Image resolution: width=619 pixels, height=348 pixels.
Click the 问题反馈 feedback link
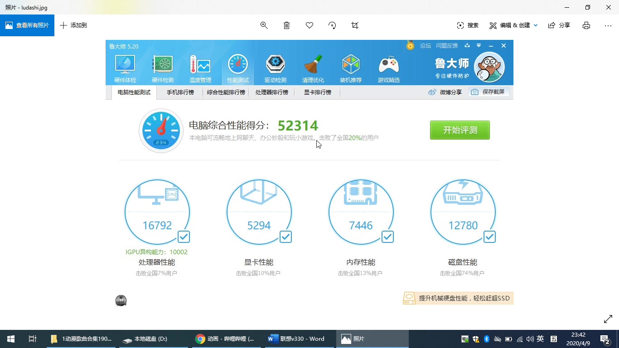click(447, 46)
